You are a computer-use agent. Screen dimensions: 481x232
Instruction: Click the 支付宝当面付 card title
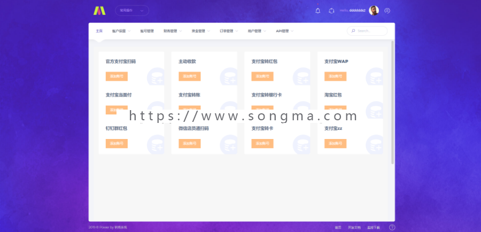pos(119,95)
